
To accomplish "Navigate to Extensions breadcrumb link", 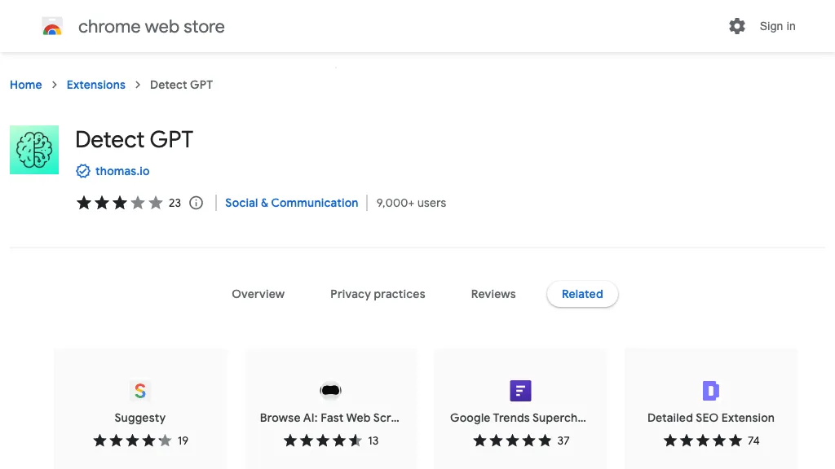I will (96, 85).
